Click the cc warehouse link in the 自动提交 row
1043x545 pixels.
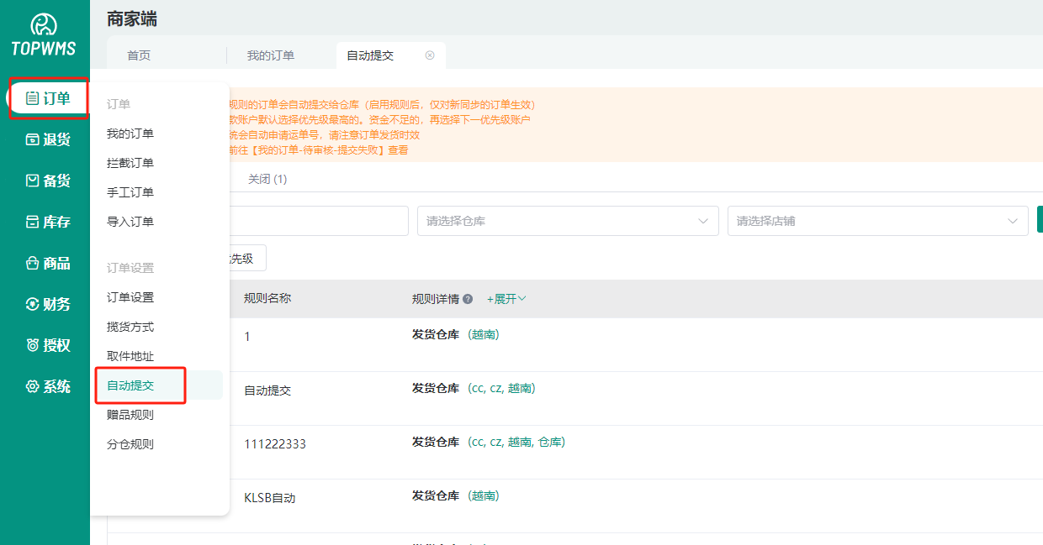478,388
